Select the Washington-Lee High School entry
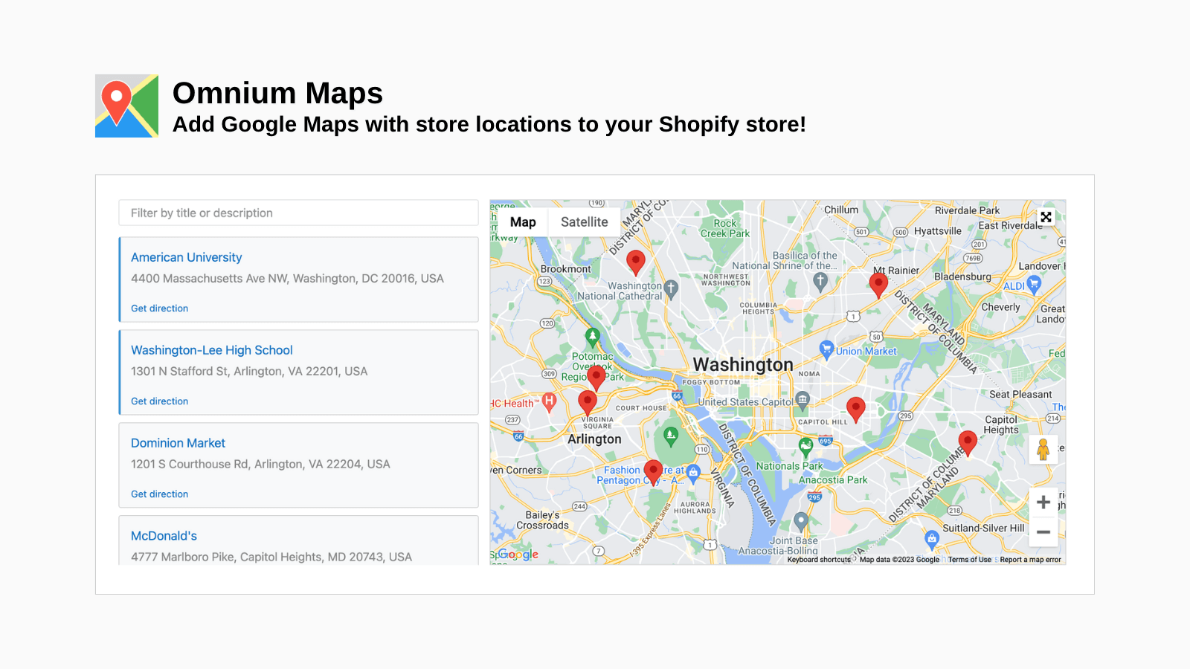Viewport: 1190px width, 669px height. coord(211,349)
